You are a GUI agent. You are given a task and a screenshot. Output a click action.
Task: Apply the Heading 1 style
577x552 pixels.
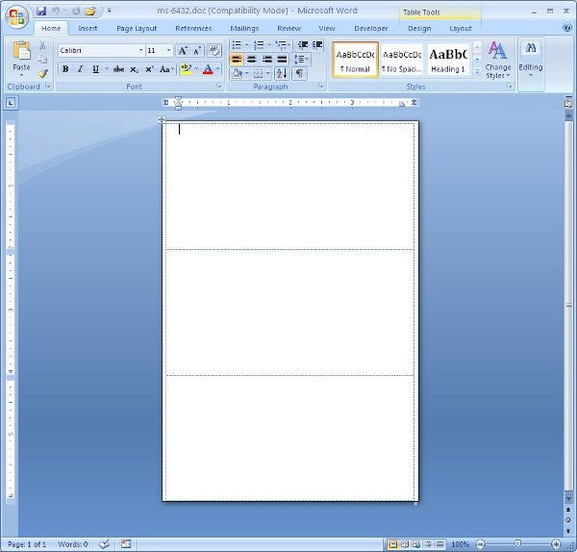[447, 60]
